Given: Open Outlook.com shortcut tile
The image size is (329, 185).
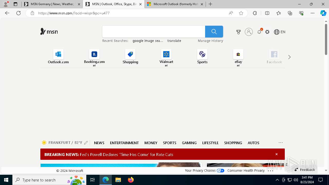Looking at the screenshot, I should coord(58,57).
